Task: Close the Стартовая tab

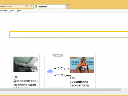Action: coord(64,7)
